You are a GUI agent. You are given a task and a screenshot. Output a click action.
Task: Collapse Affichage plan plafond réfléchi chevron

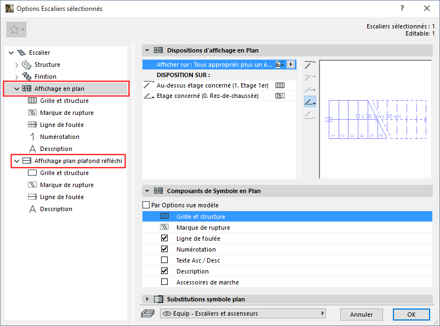(x=16, y=161)
